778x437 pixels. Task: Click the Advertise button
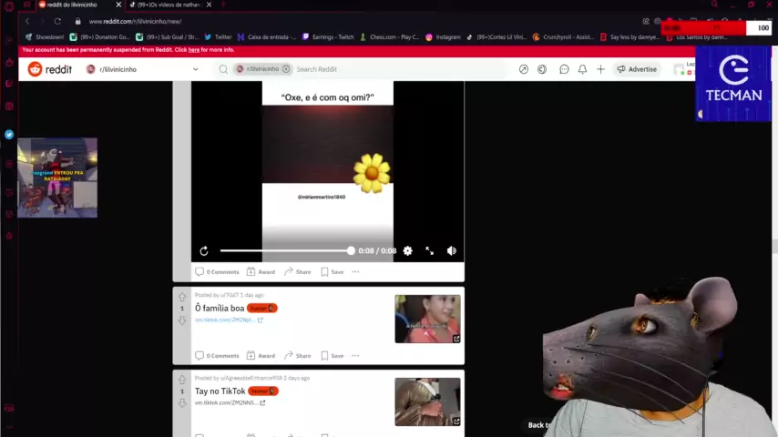637,69
